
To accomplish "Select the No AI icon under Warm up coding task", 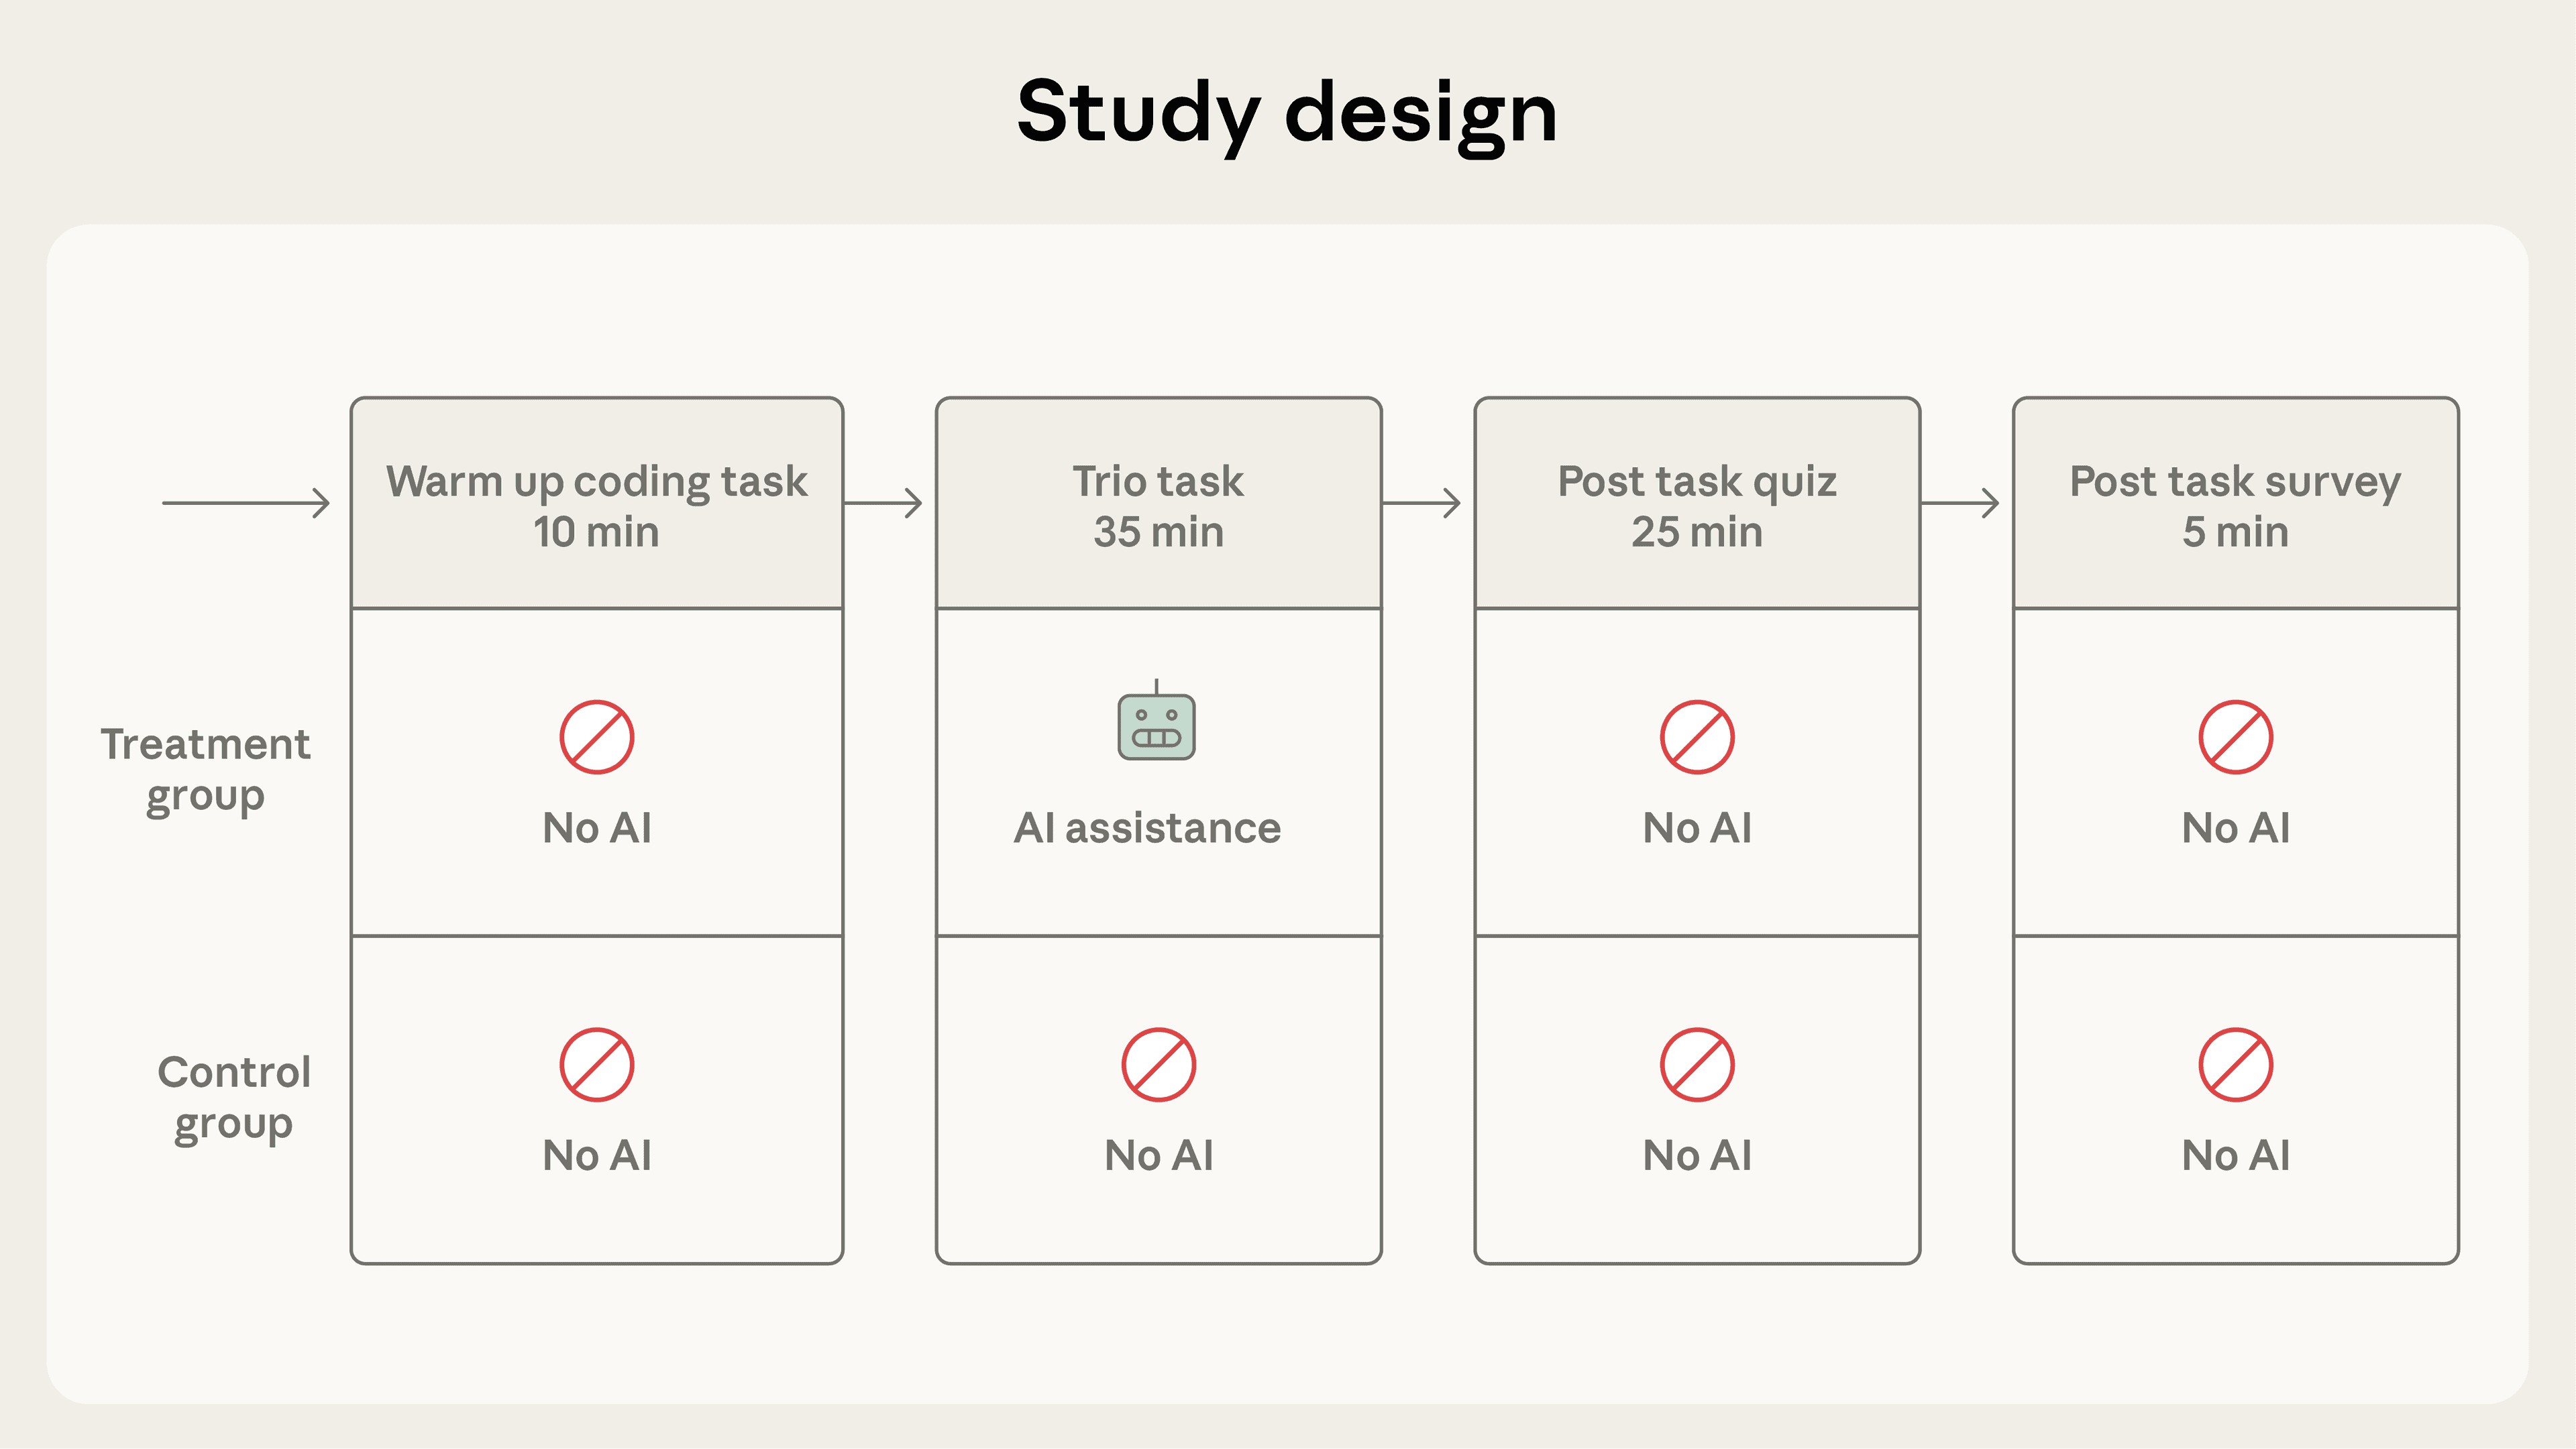I will pyautogui.click(x=597, y=736).
